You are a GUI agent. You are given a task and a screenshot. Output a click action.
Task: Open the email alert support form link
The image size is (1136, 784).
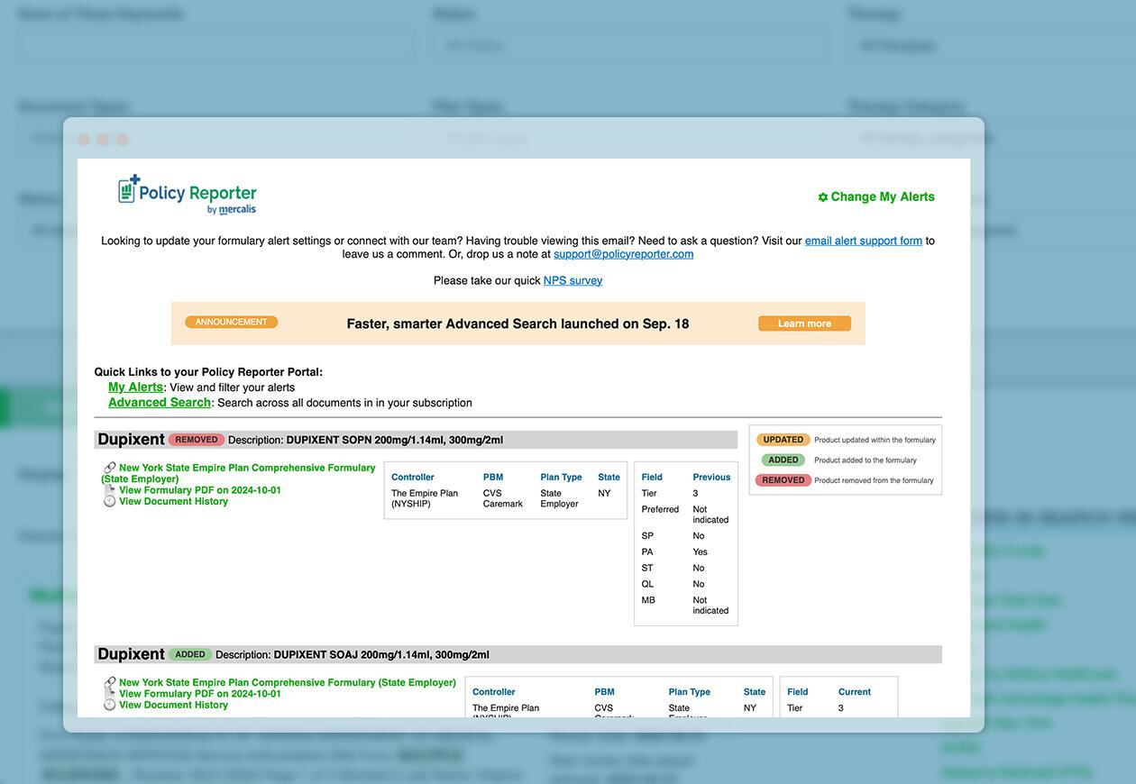[x=863, y=241]
